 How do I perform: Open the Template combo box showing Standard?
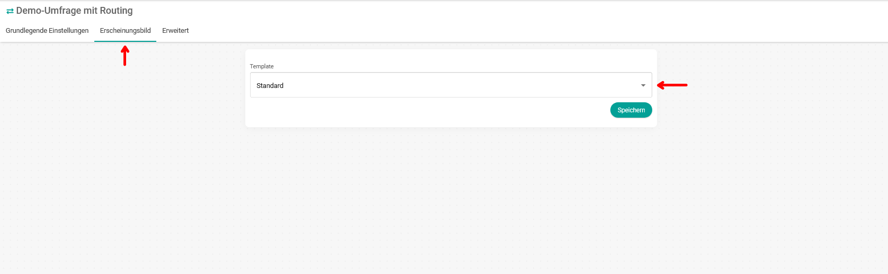(450, 85)
